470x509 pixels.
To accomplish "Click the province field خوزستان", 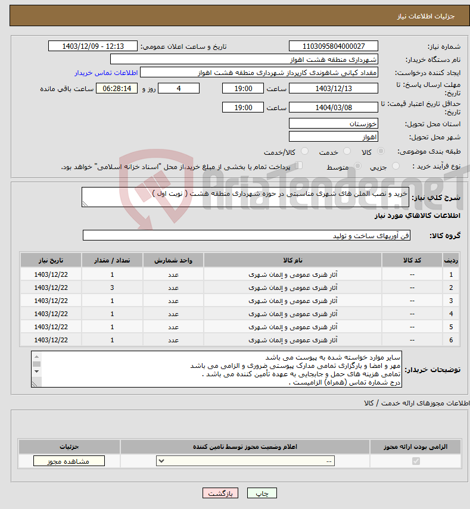I will coord(333,123).
